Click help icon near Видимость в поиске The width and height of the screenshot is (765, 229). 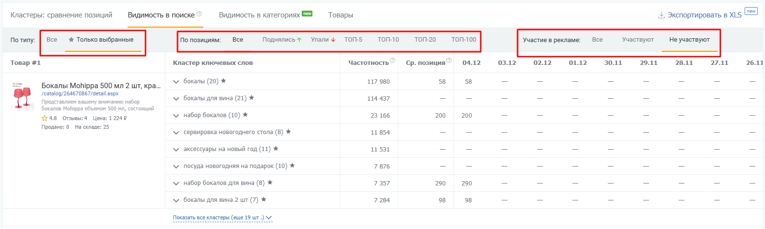199,14
